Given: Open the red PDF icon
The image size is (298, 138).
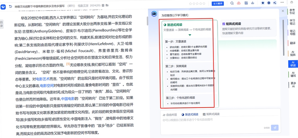Looking at the screenshot, I should click(x=239, y=3).
